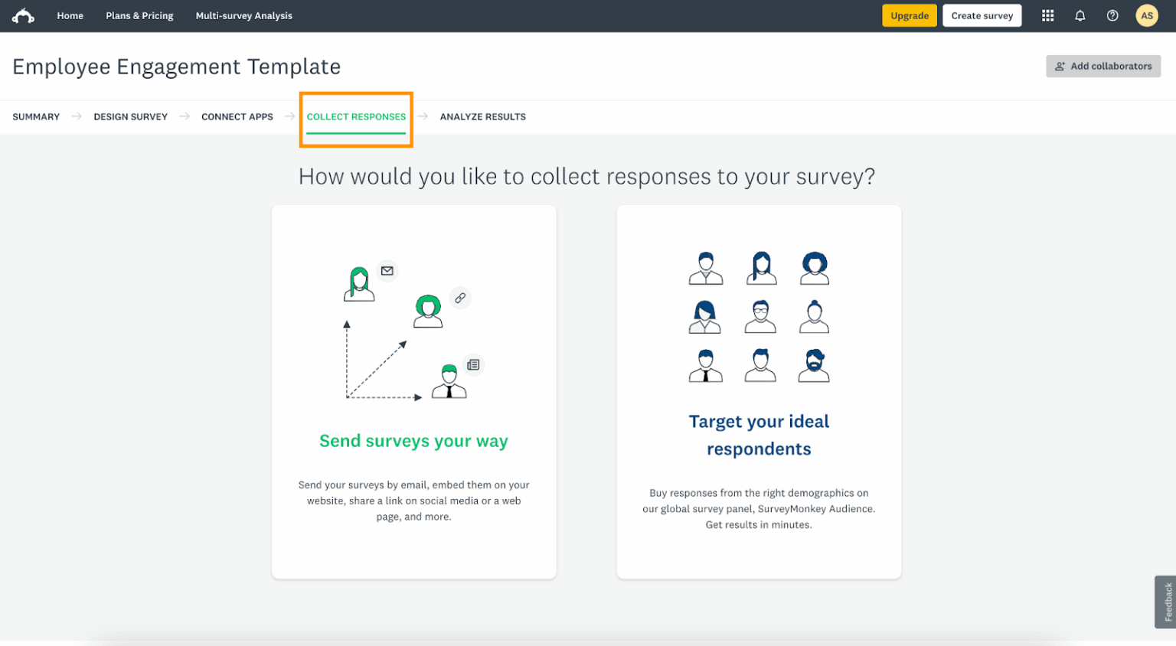1176x646 pixels.
Task: Open Plans & Pricing from the navigation
Action: point(139,15)
